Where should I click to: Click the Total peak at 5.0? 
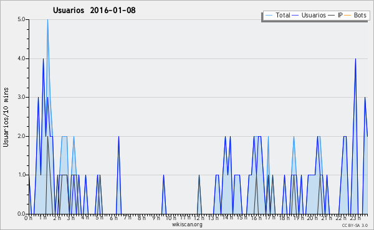click(48, 20)
